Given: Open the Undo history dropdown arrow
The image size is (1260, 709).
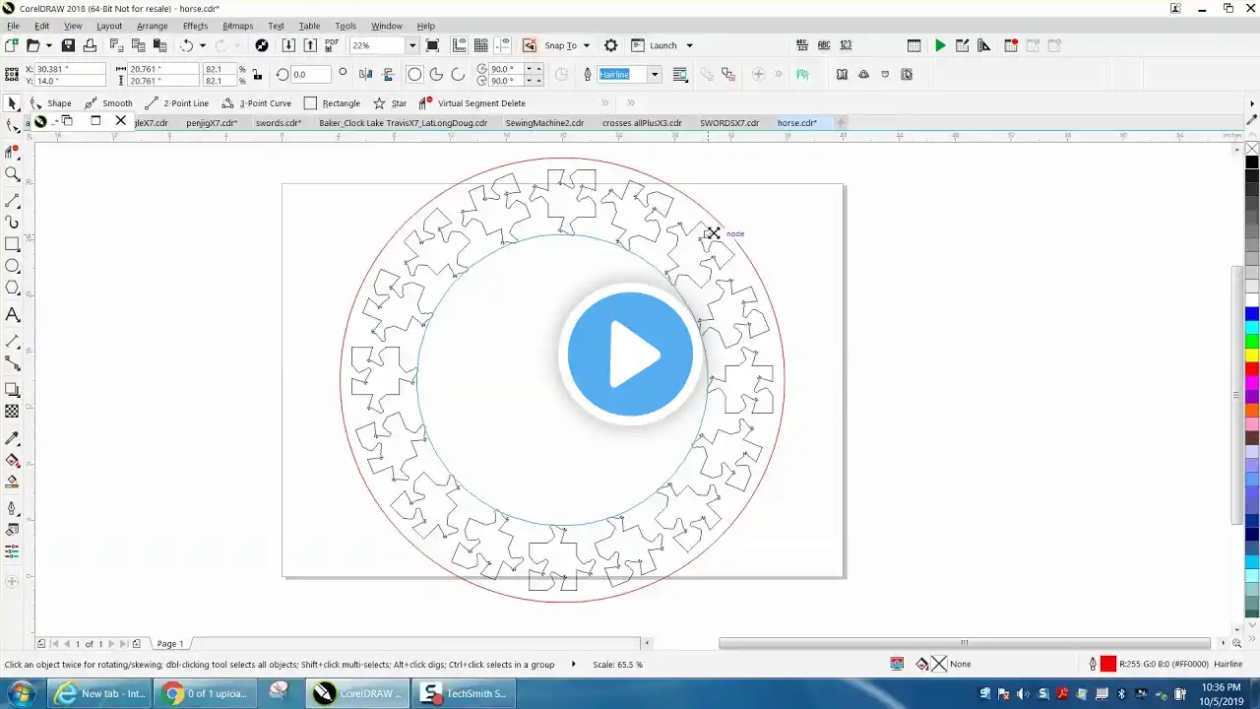Looking at the screenshot, I should [203, 45].
